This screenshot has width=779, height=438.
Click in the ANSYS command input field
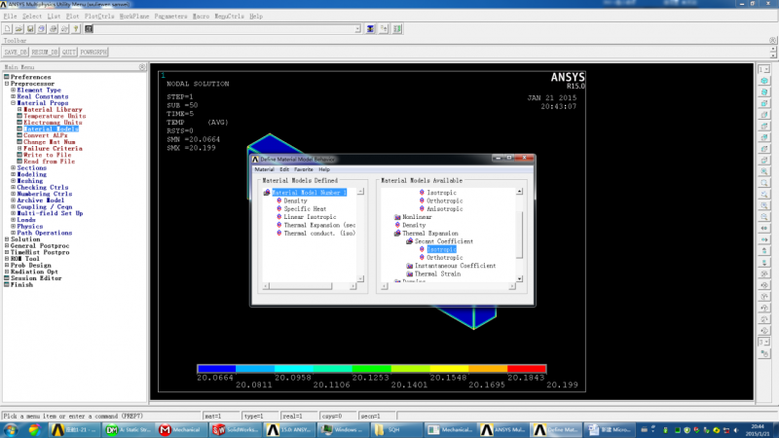[x=224, y=29]
